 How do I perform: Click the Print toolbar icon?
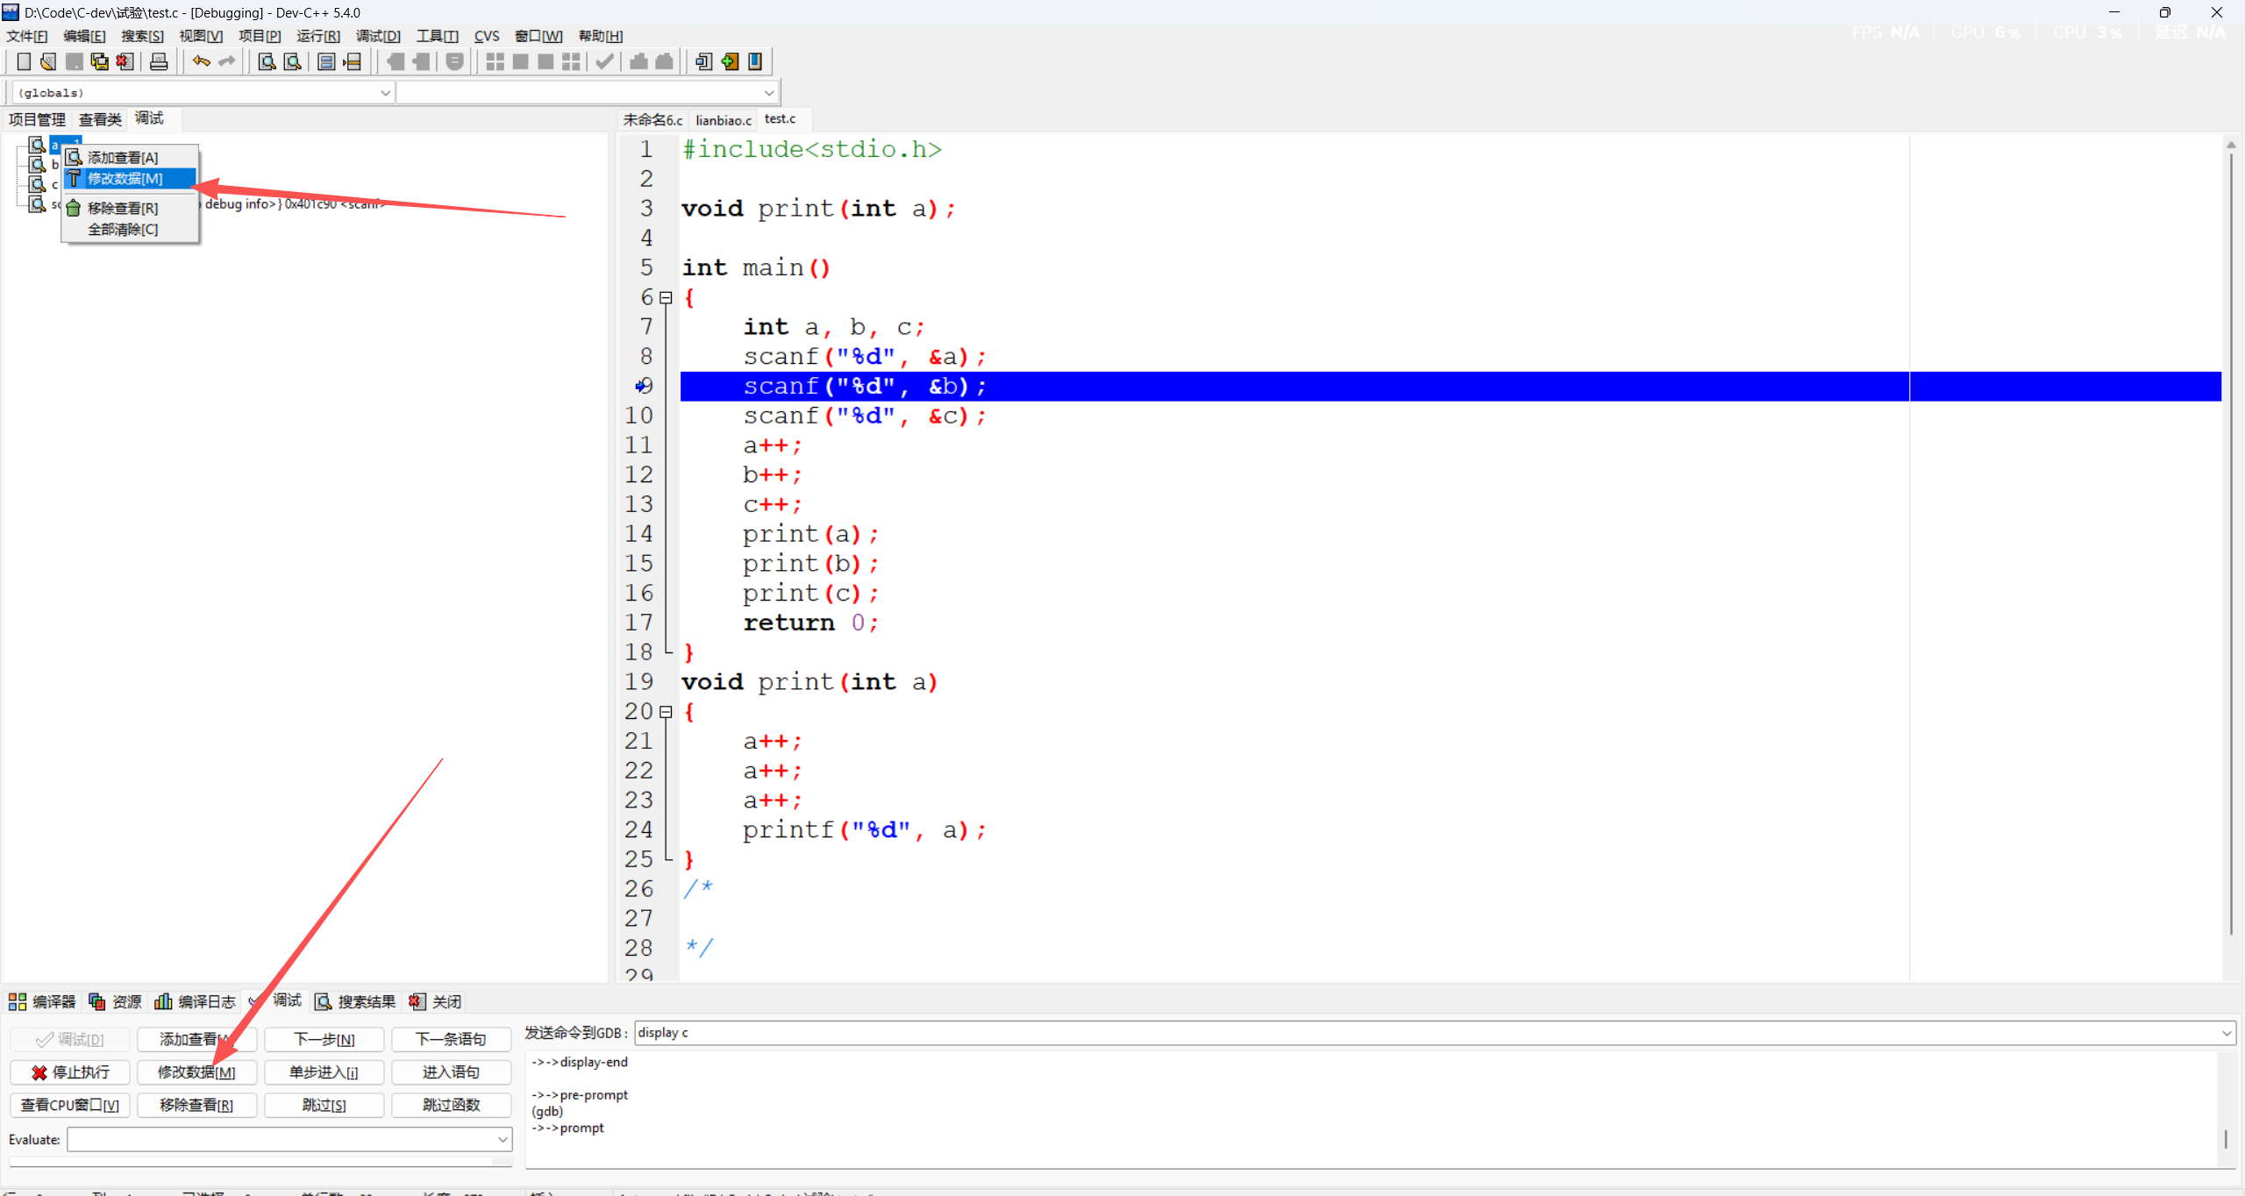coord(159,61)
